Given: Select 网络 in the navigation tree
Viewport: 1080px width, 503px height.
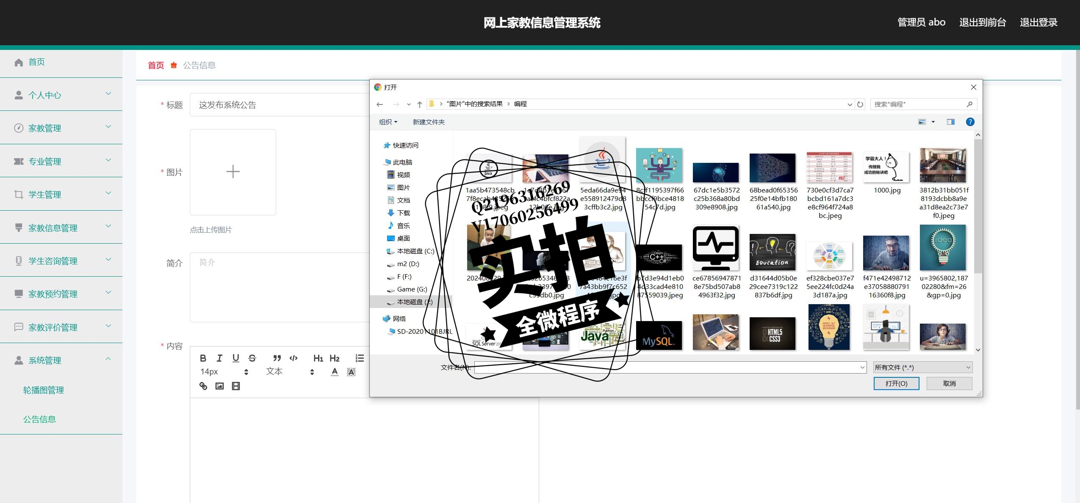Looking at the screenshot, I should pyautogui.click(x=395, y=319).
